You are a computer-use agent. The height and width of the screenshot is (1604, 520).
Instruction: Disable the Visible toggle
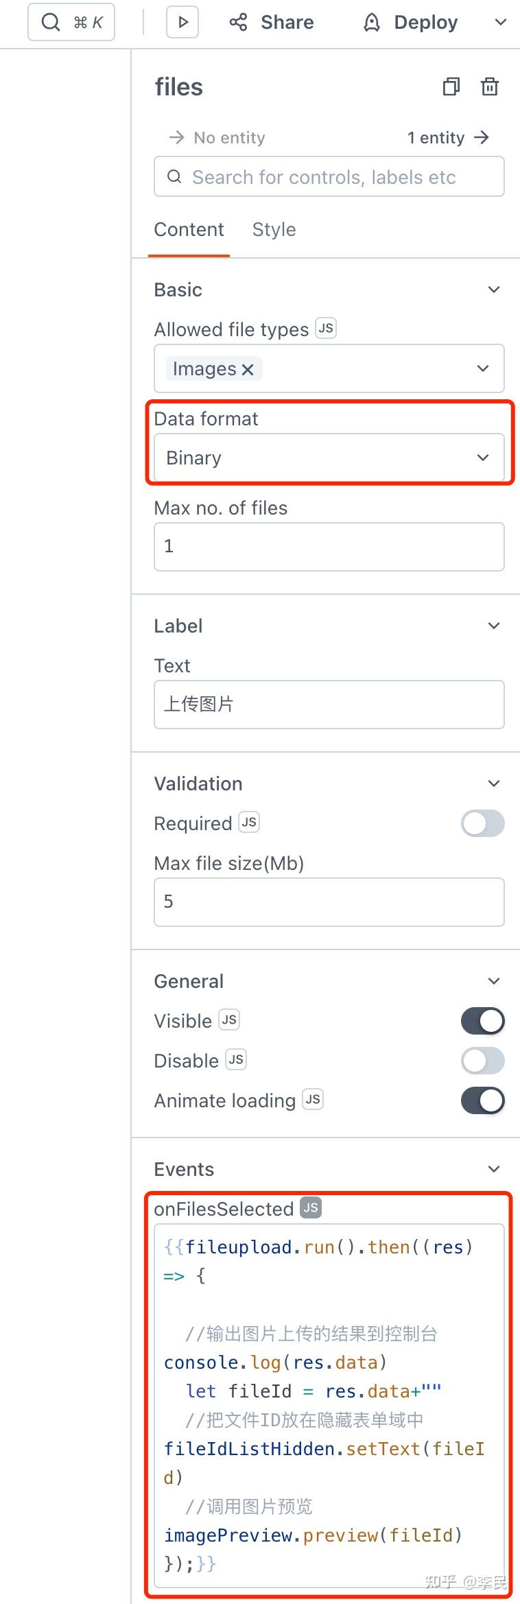click(482, 1020)
